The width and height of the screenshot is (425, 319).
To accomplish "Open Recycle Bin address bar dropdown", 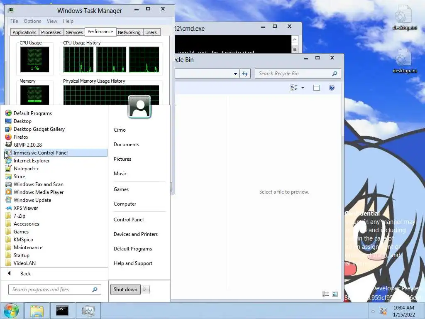I will click(235, 74).
